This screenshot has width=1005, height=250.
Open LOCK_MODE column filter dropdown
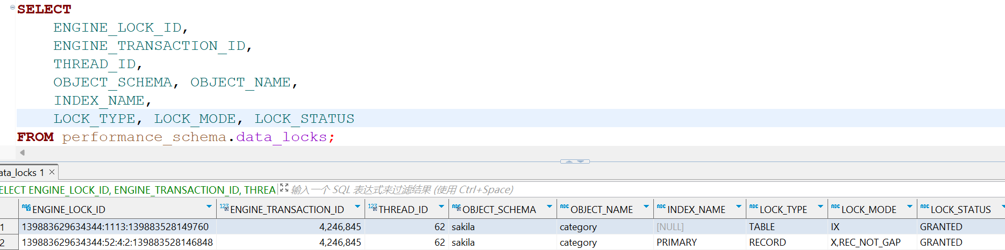coord(910,207)
